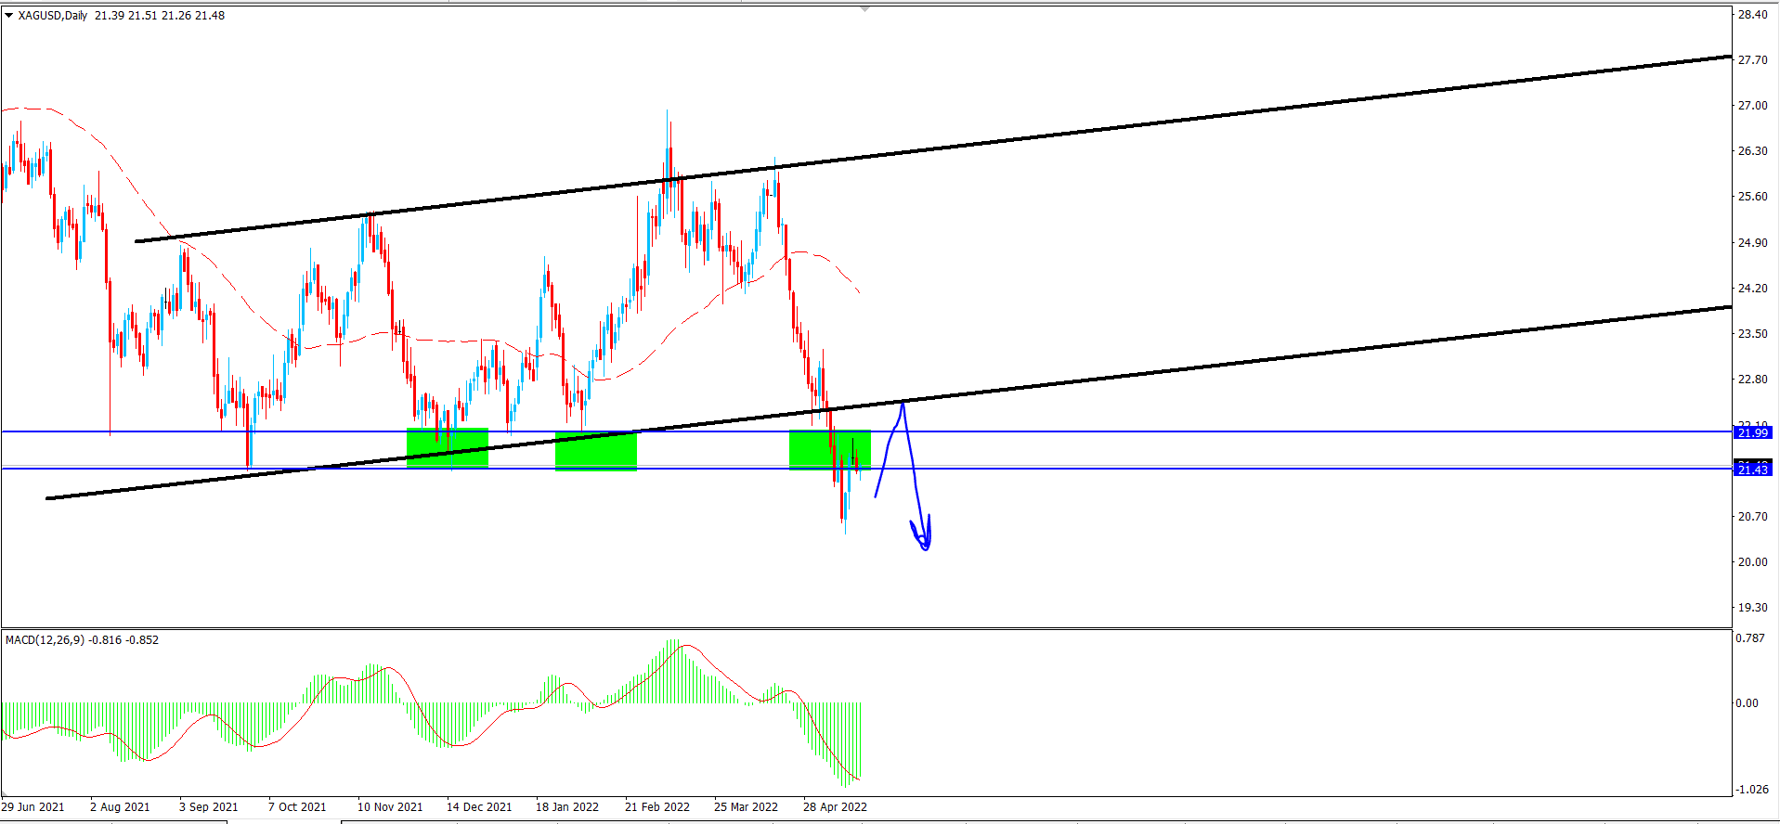Click the 24.90 price scale label
Viewport: 1780px width, 824px height.
pos(1753,243)
